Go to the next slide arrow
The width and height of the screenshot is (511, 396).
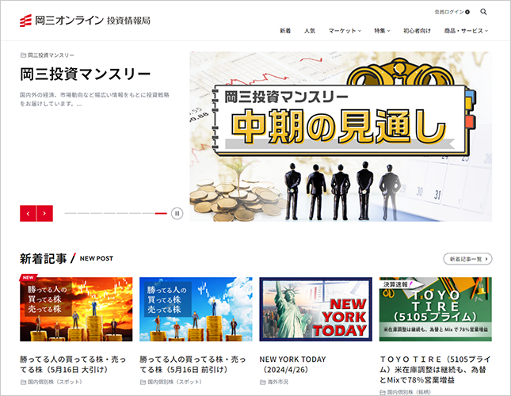coord(44,214)
